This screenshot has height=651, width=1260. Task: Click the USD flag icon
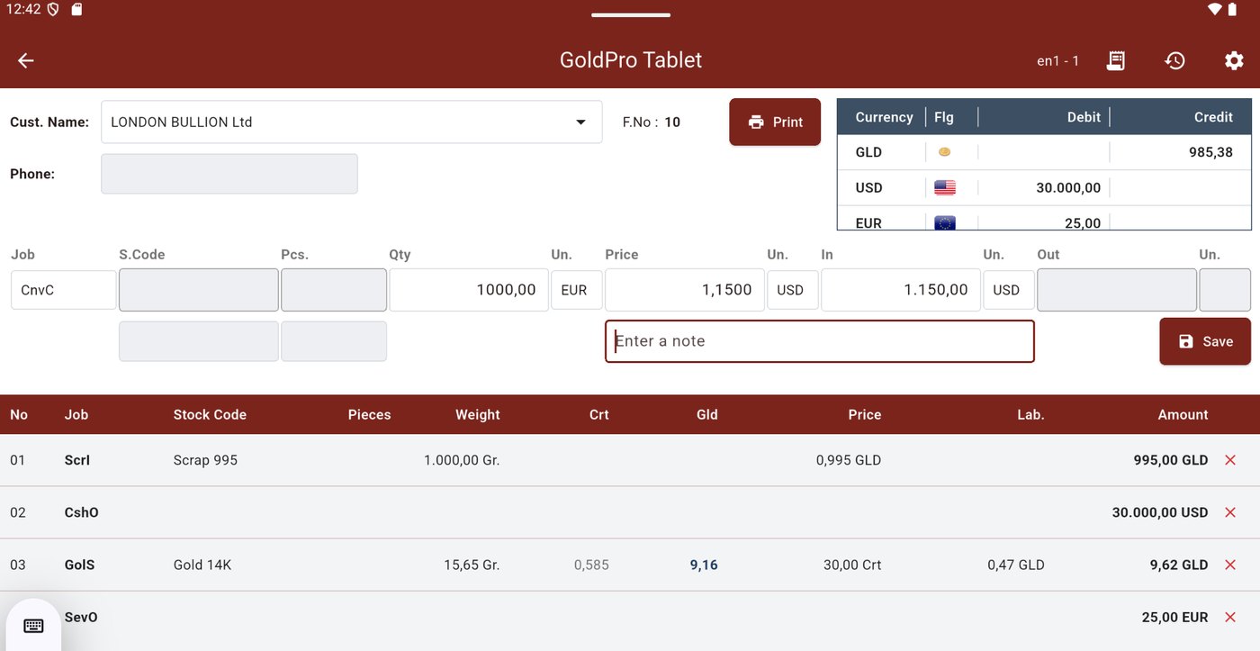click(944, 187)
